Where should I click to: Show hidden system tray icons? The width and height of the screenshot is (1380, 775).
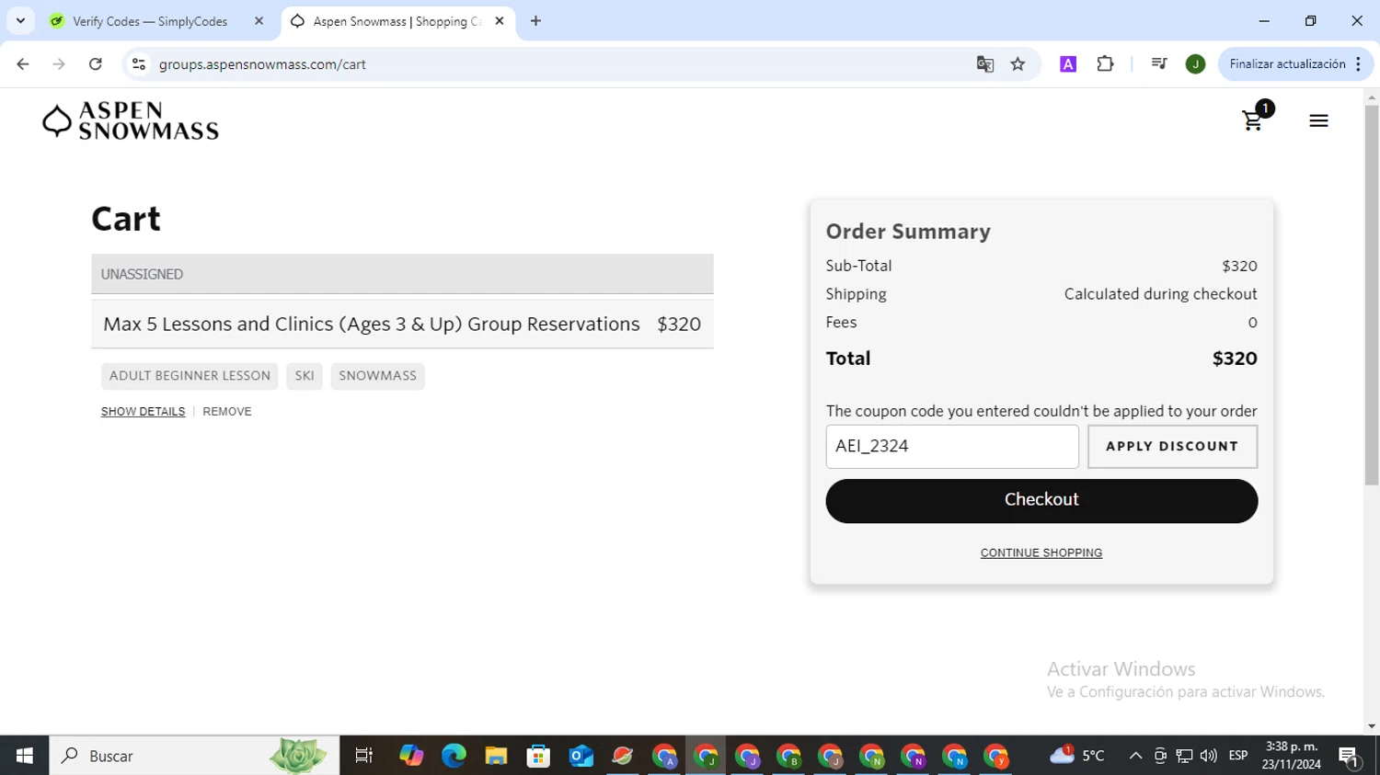tap(1135, 756)
